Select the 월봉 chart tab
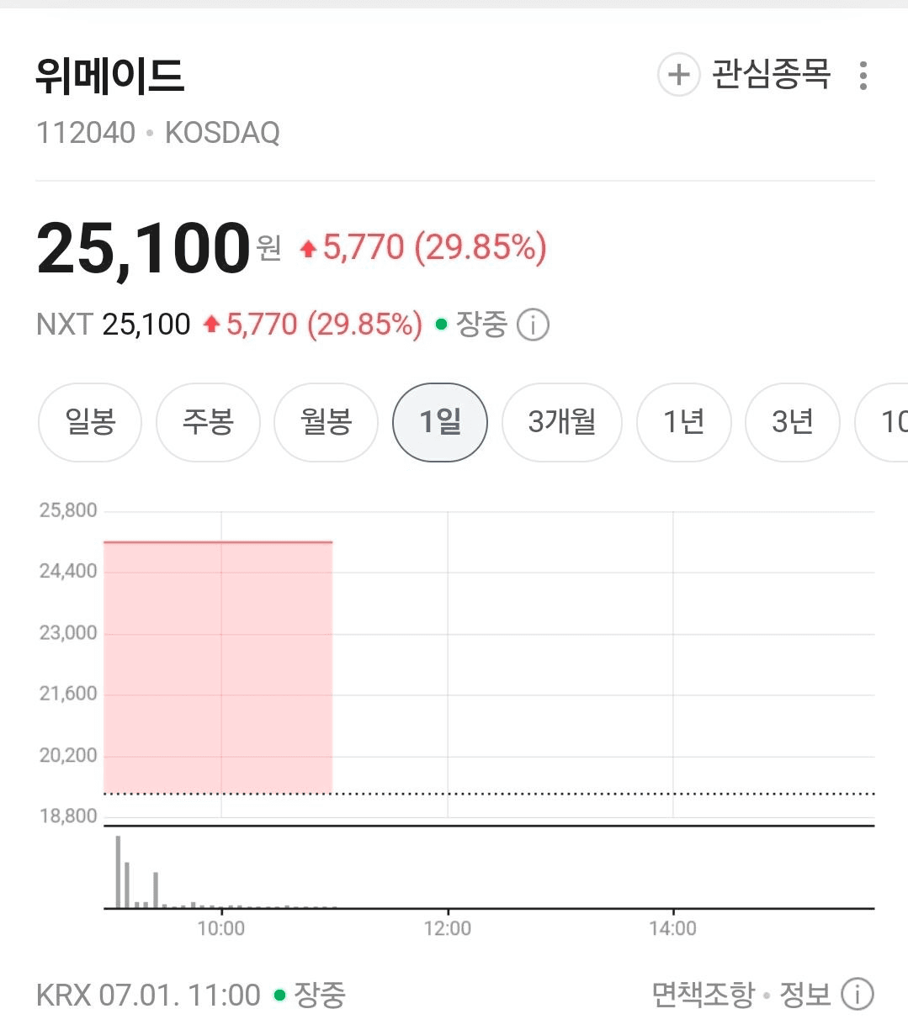The height and width of the screenshot is (1030, 908). (326, 422)
